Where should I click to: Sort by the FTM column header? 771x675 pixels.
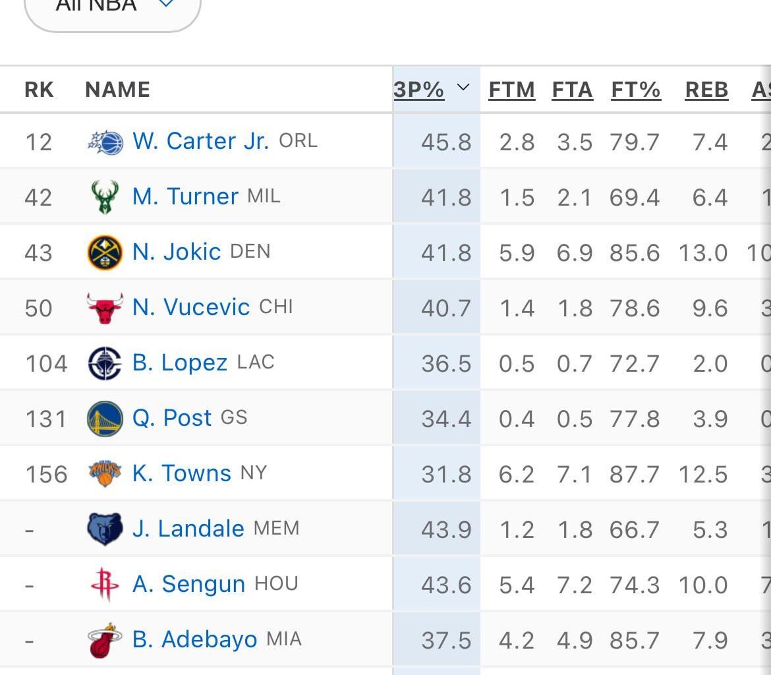513,90
